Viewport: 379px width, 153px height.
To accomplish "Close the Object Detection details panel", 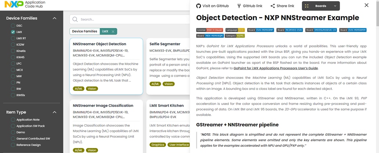I will (x=366, y=5).
